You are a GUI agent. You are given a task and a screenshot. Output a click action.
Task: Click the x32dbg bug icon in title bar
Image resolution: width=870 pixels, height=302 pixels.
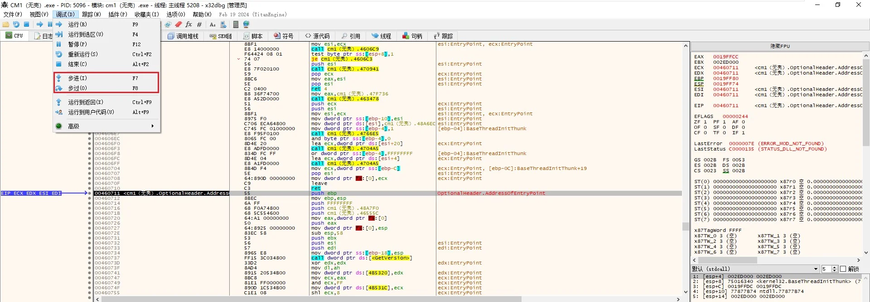point(5,5)
